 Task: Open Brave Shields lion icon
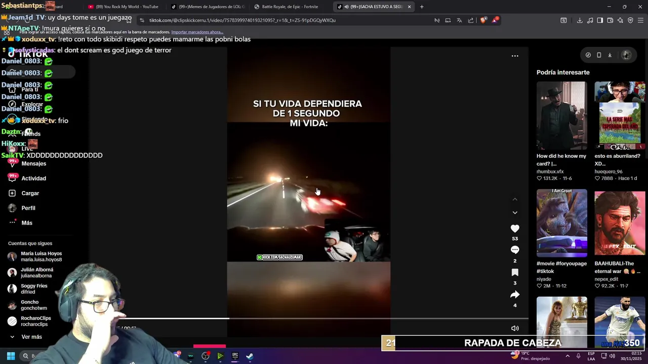click(483, 20)
